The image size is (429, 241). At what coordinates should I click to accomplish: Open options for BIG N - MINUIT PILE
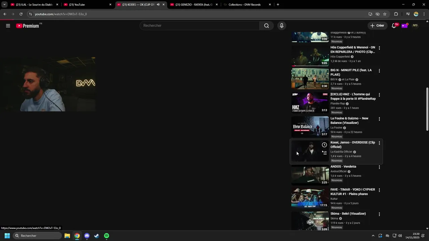click(379, 71)
